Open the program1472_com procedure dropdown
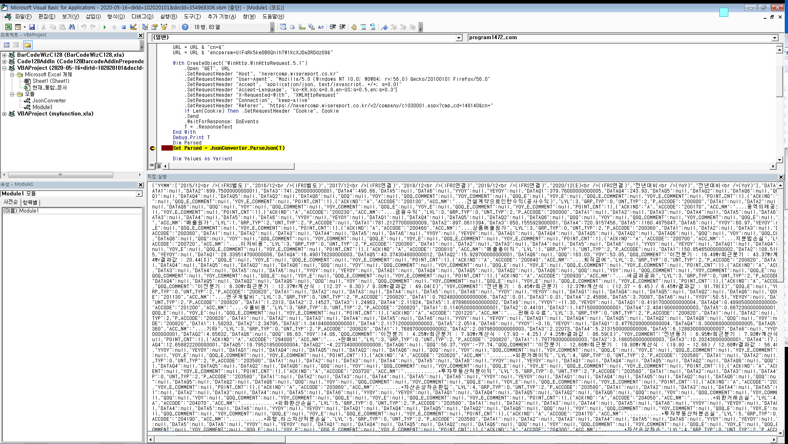The image size is (788, 444). point(775,38)
